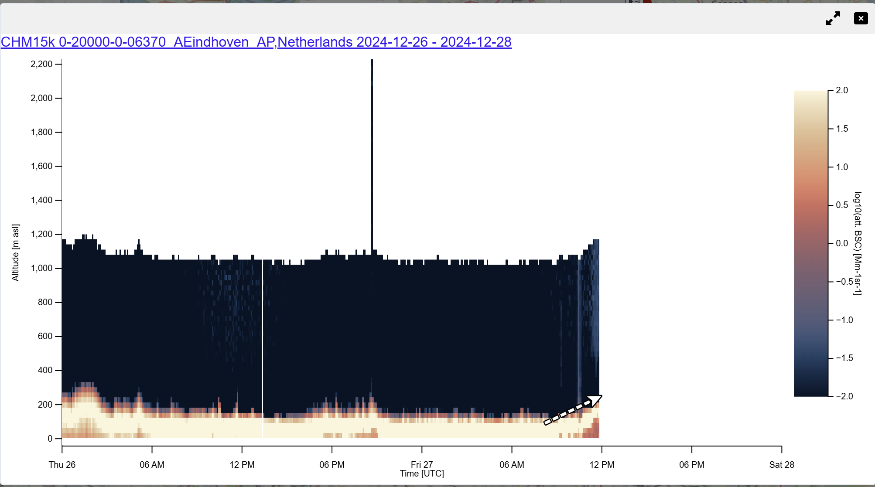This screenshot has height=487, width=875.
Task: Click the first '06 AM' tick label
Action: point(152,465)
